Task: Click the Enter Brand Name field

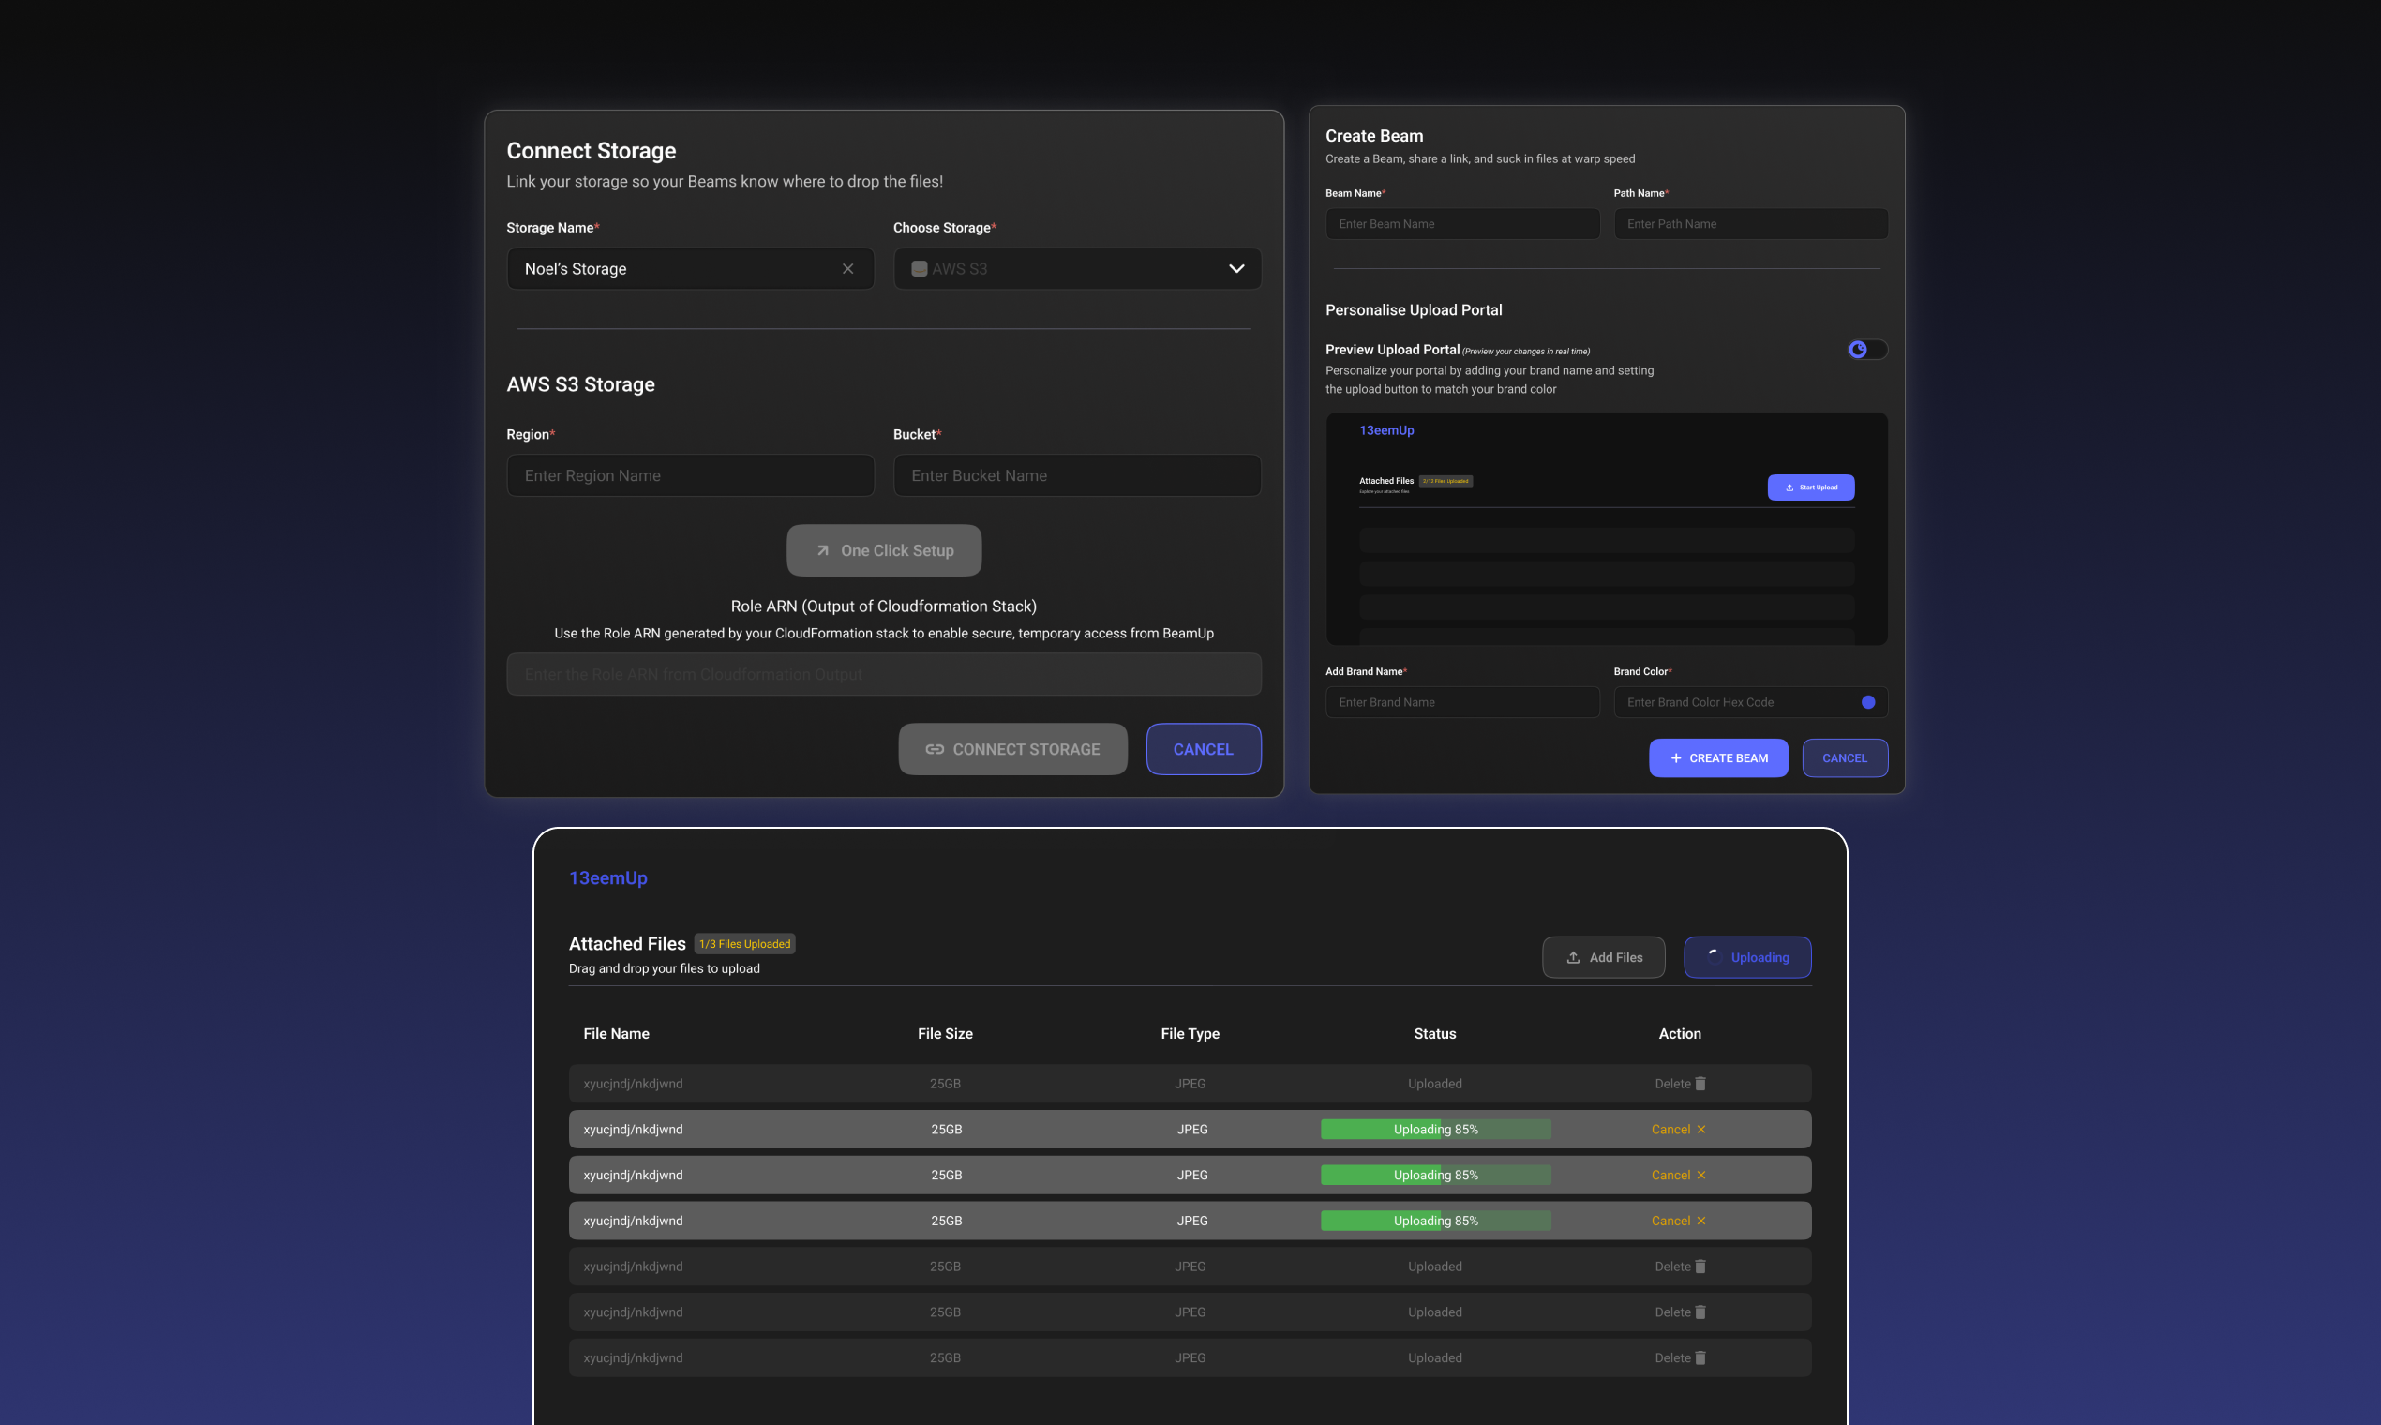Action: pos(1463,702)
